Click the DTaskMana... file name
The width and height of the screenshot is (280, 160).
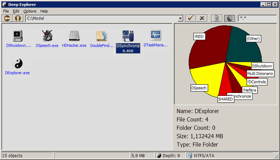pos(155,45)
